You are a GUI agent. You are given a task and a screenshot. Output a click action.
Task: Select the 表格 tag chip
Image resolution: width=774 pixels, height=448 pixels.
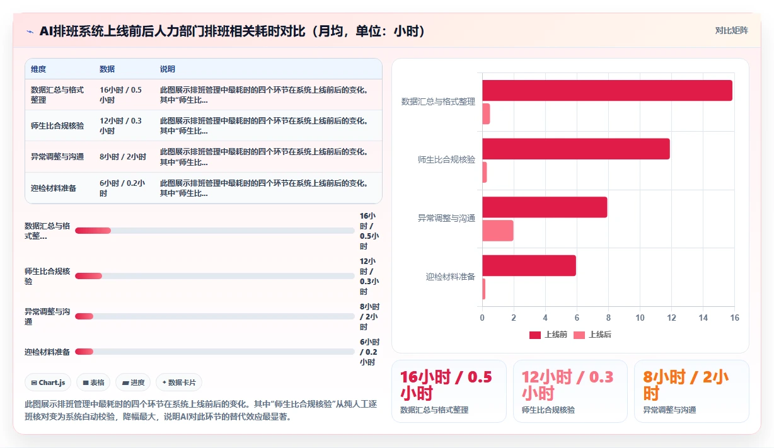(93, 382)
